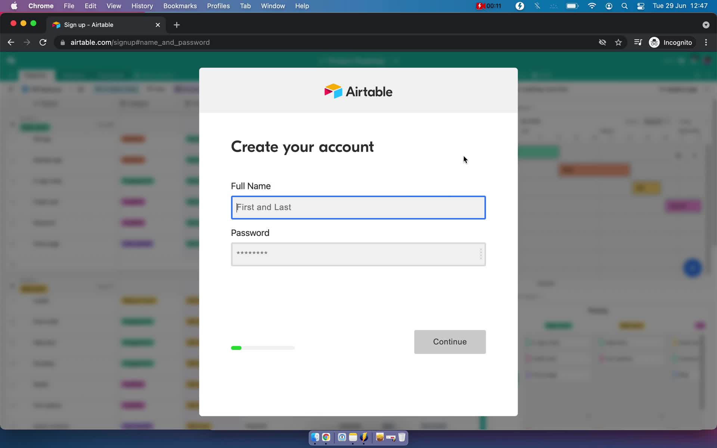The image size is (717, 448).
Task: Click the add new tab button
Action: (177, 25)
